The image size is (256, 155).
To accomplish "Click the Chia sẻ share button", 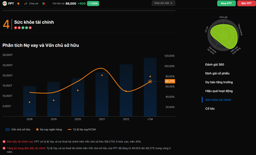I will pos(31,3).
